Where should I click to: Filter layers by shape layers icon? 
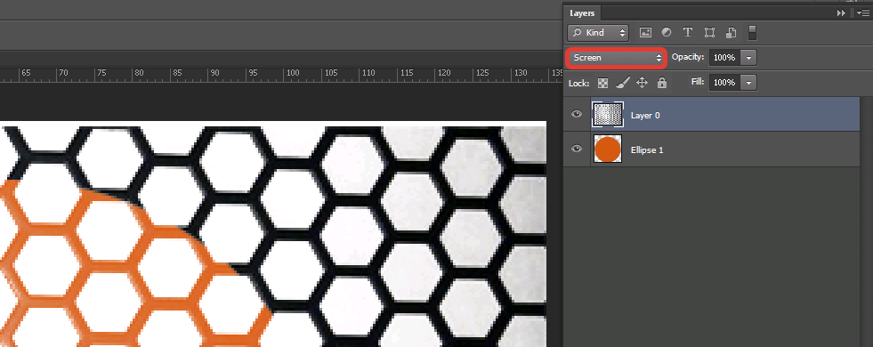tap(709, 32)
